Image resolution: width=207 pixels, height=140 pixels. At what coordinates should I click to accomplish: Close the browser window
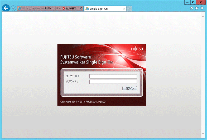click(x=201, y=2)
